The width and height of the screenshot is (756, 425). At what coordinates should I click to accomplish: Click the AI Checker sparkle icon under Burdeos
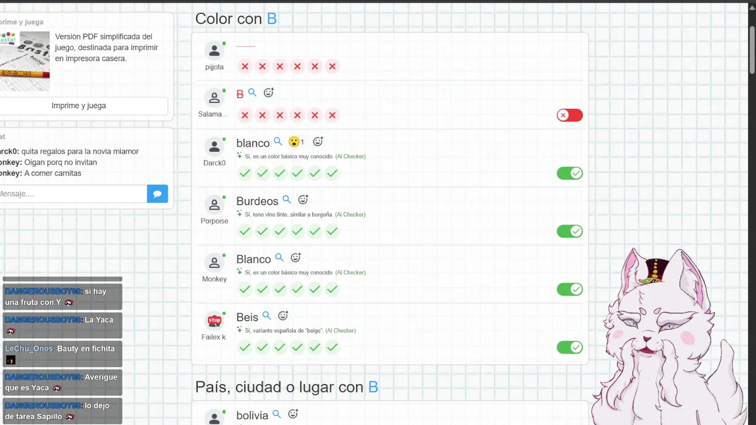tap(239, 214)
